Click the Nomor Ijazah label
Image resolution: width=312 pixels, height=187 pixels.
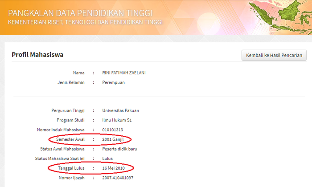click(x=71, y=178)
